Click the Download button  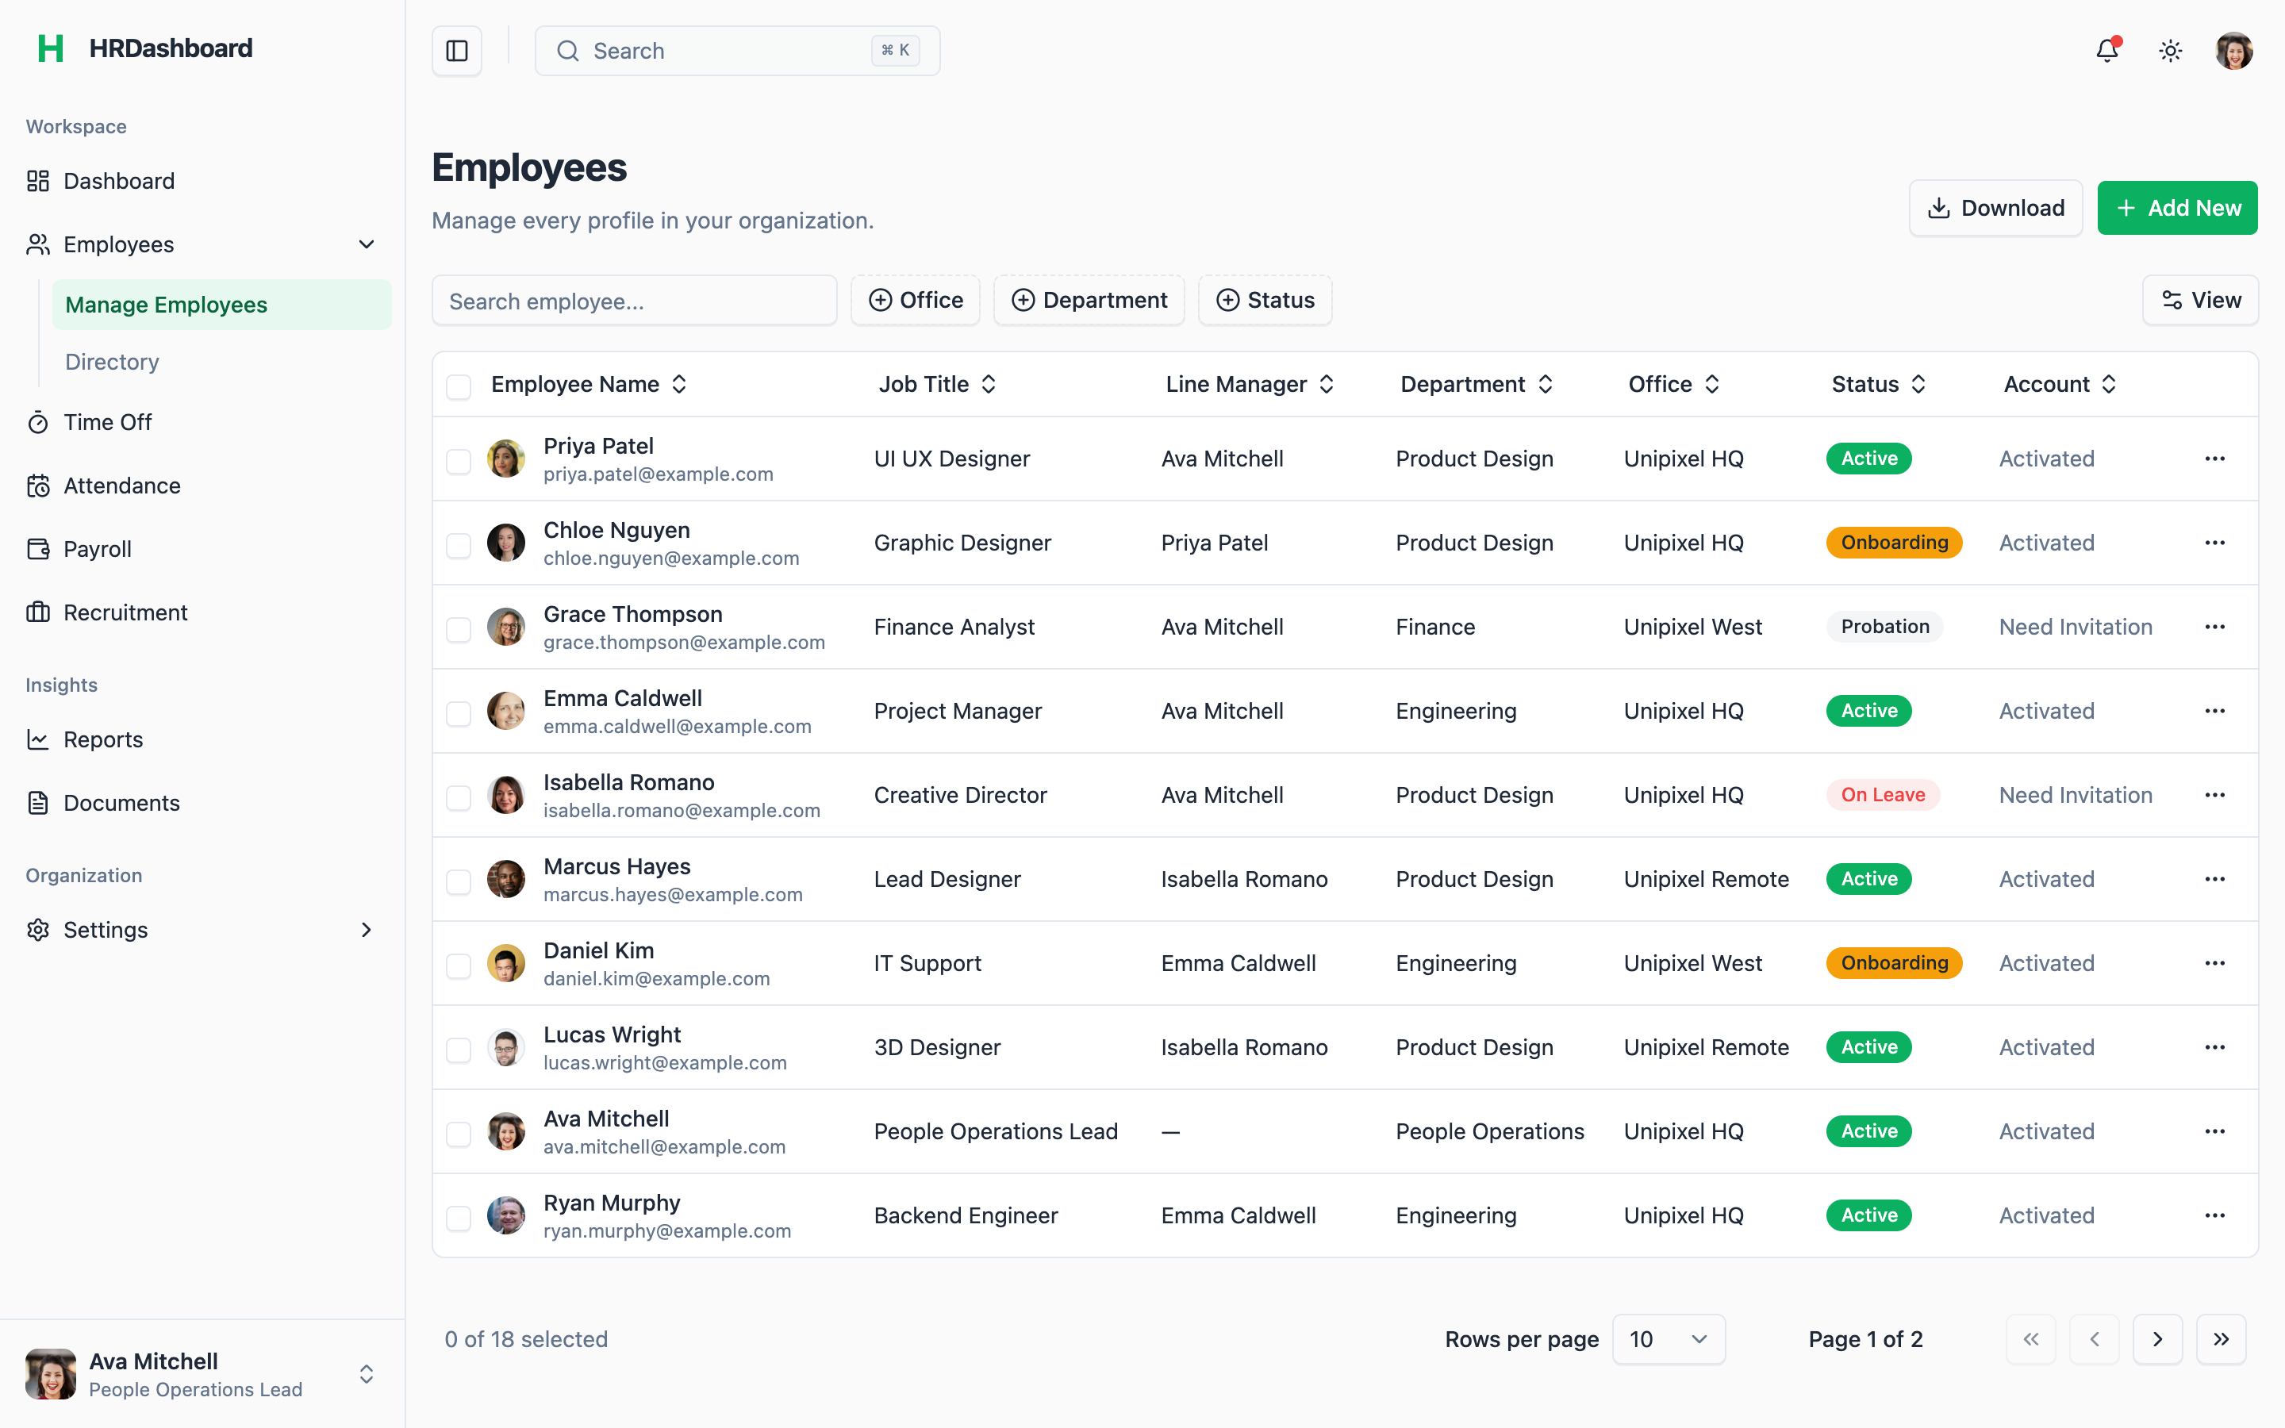(x=1995, y=208)
